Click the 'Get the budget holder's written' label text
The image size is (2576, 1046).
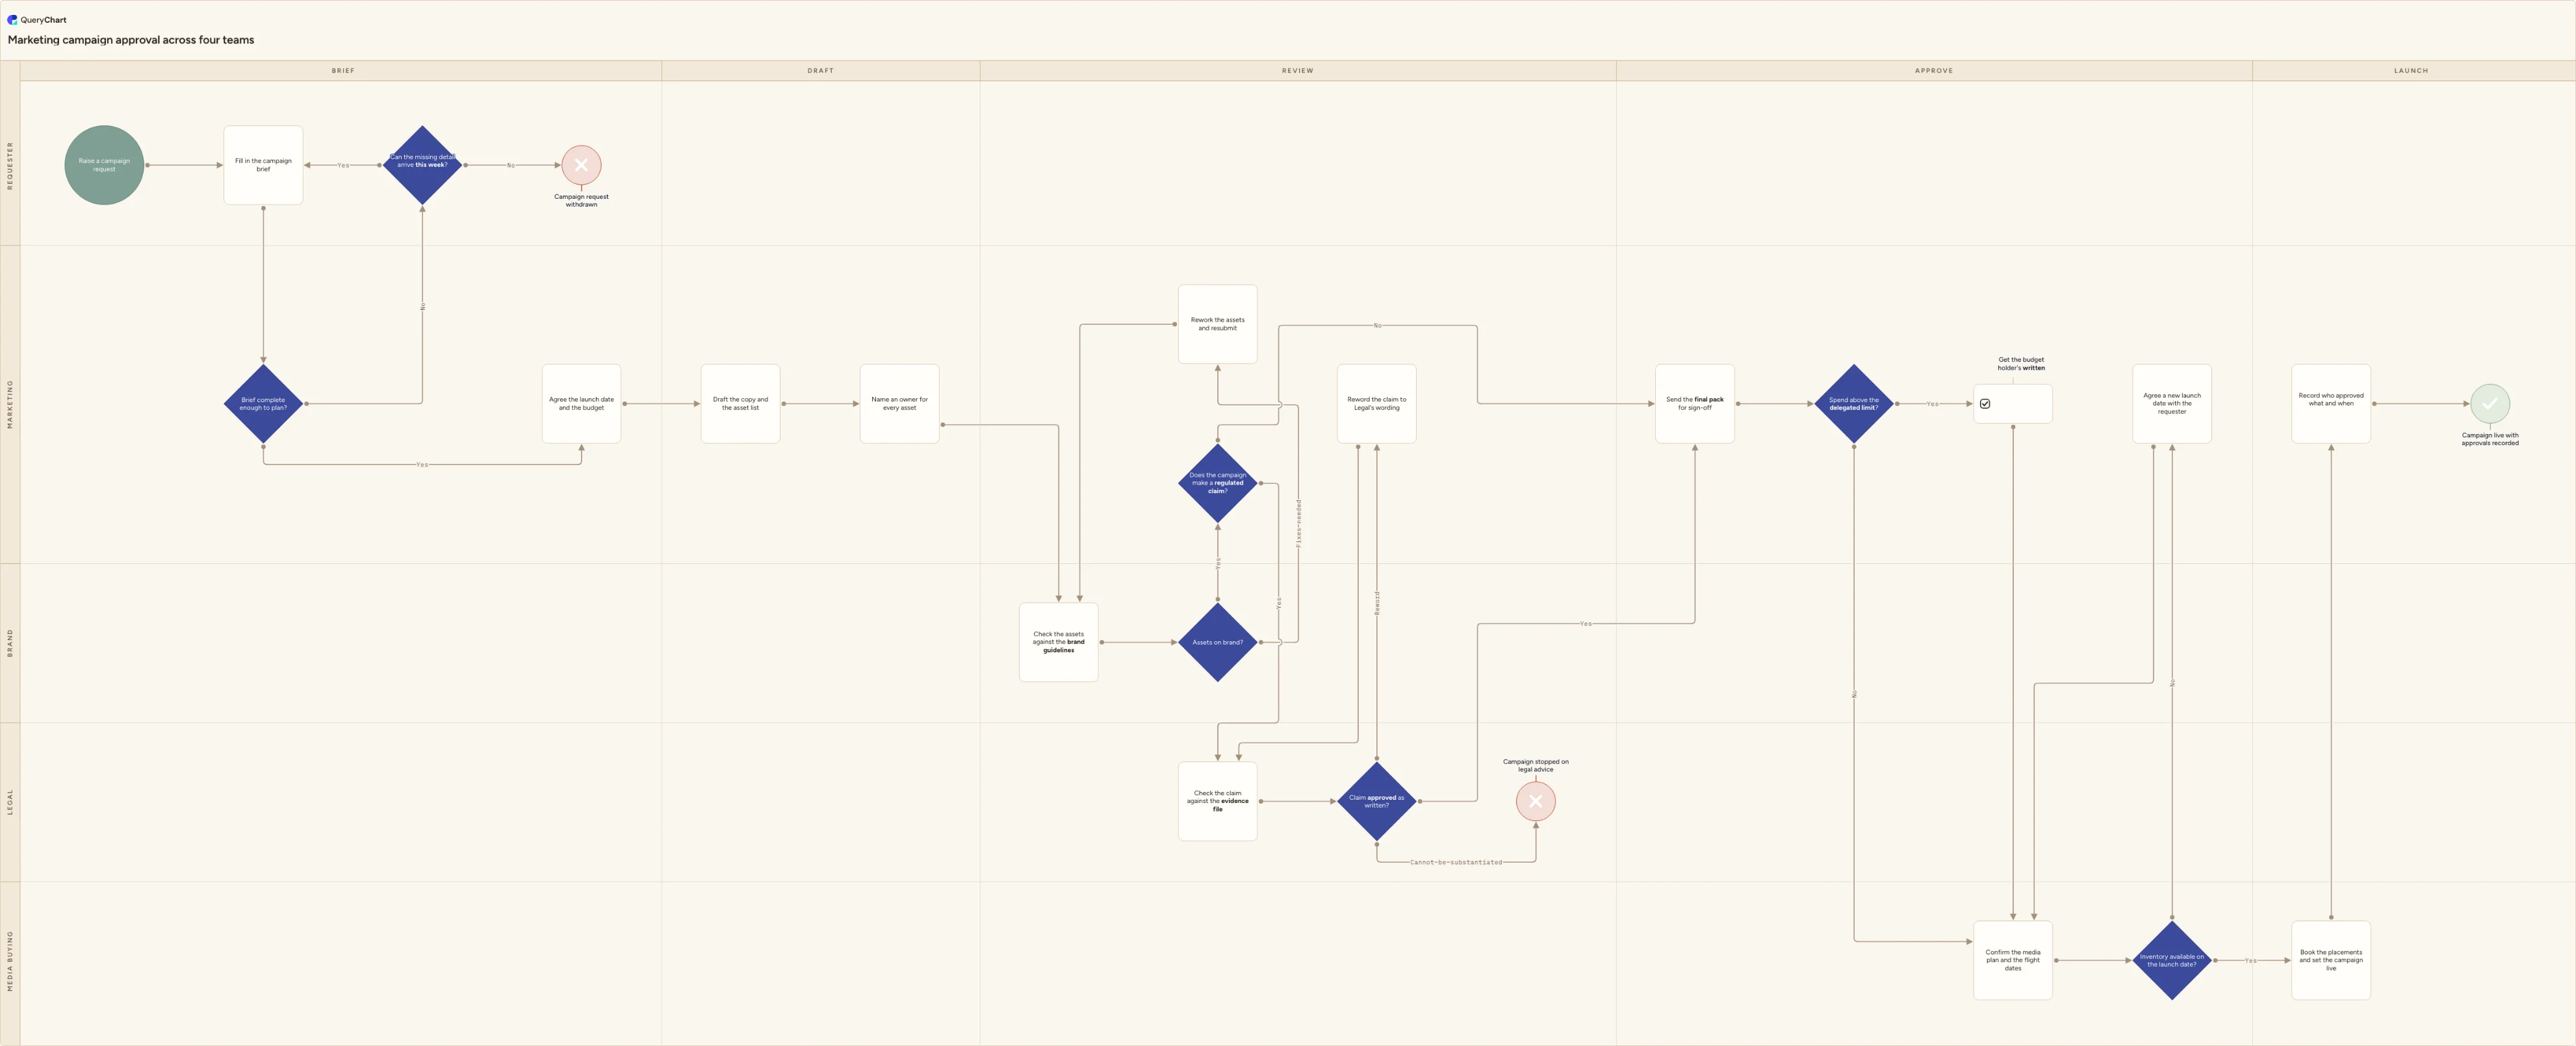2021,364
